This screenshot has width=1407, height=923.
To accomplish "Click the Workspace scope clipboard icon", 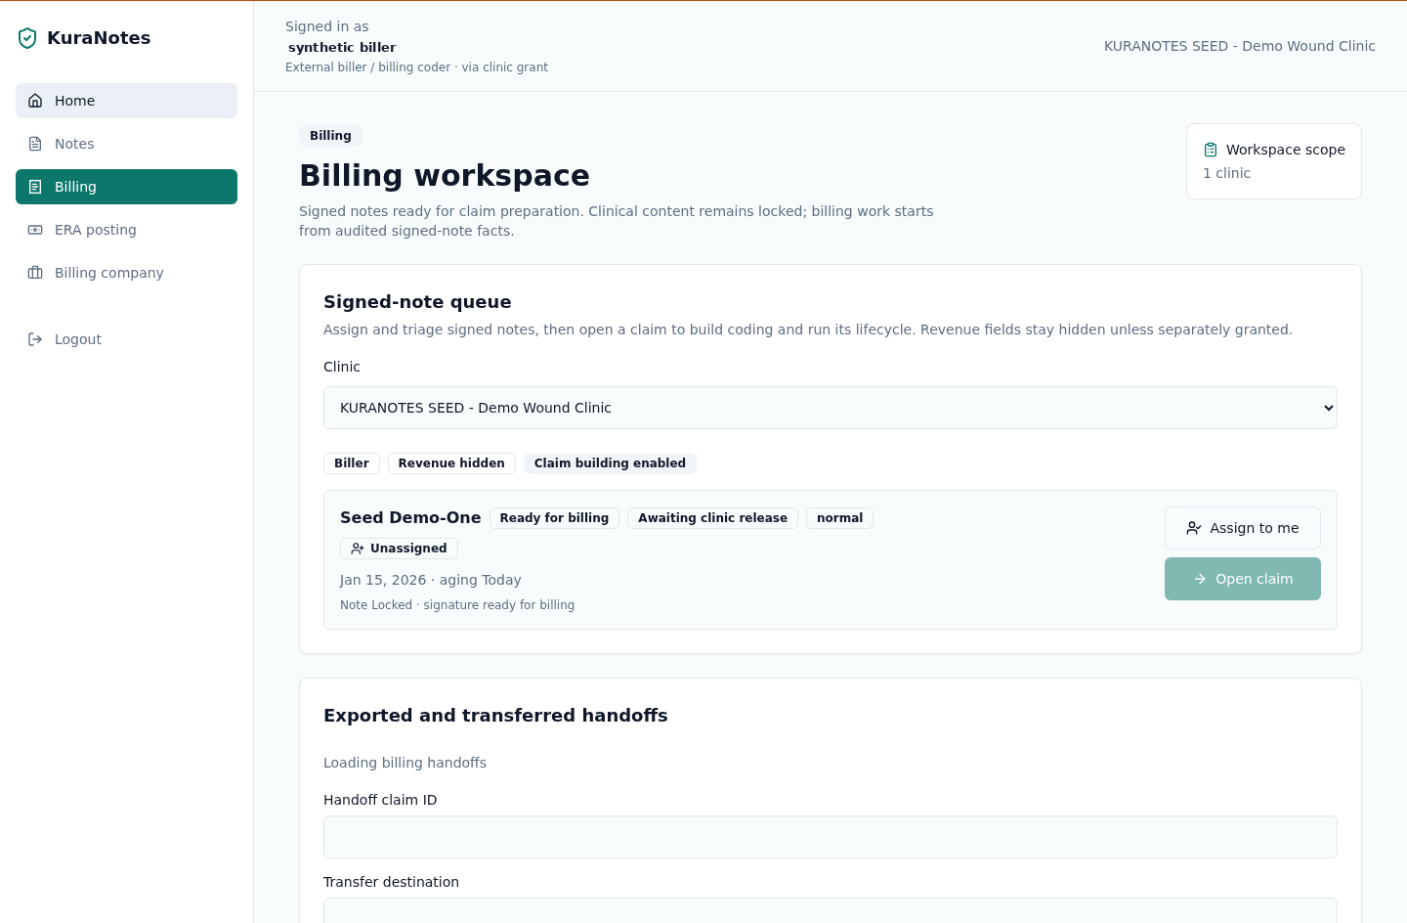I will [1211, 150].
